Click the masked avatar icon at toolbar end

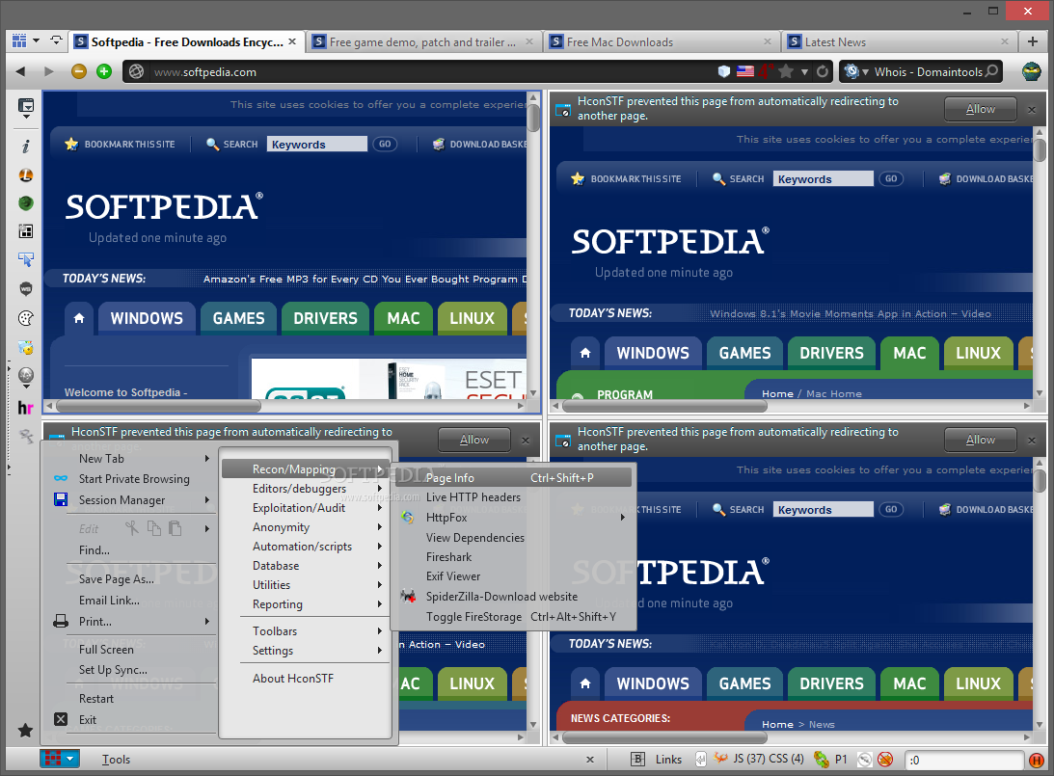(1031, 71)
